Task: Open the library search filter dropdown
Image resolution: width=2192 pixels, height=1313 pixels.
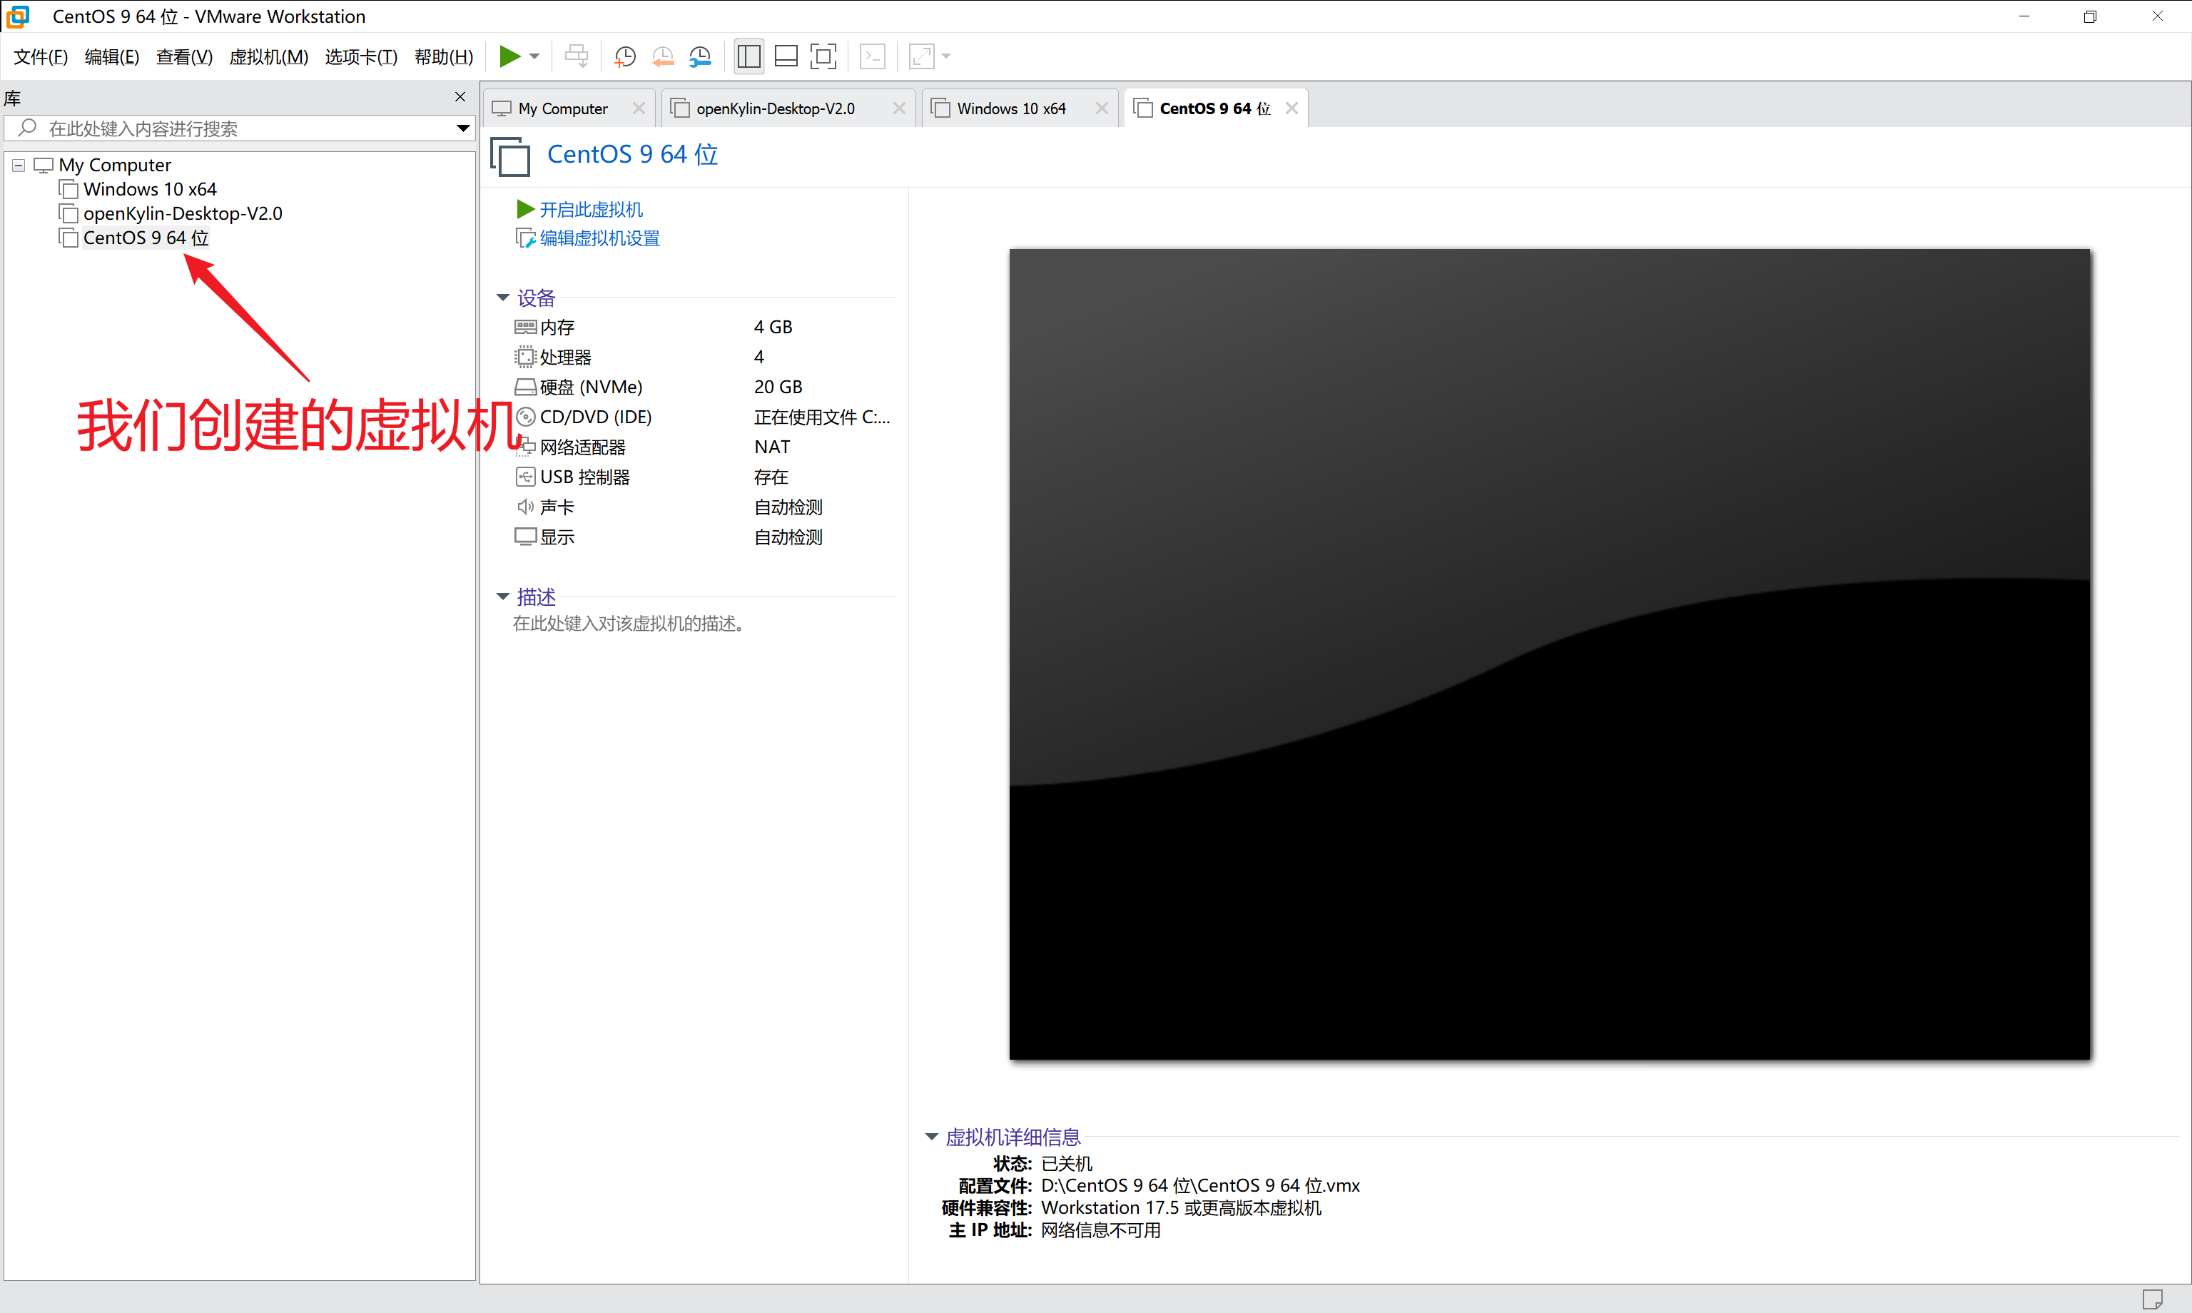Action: [x=462, y=128]
